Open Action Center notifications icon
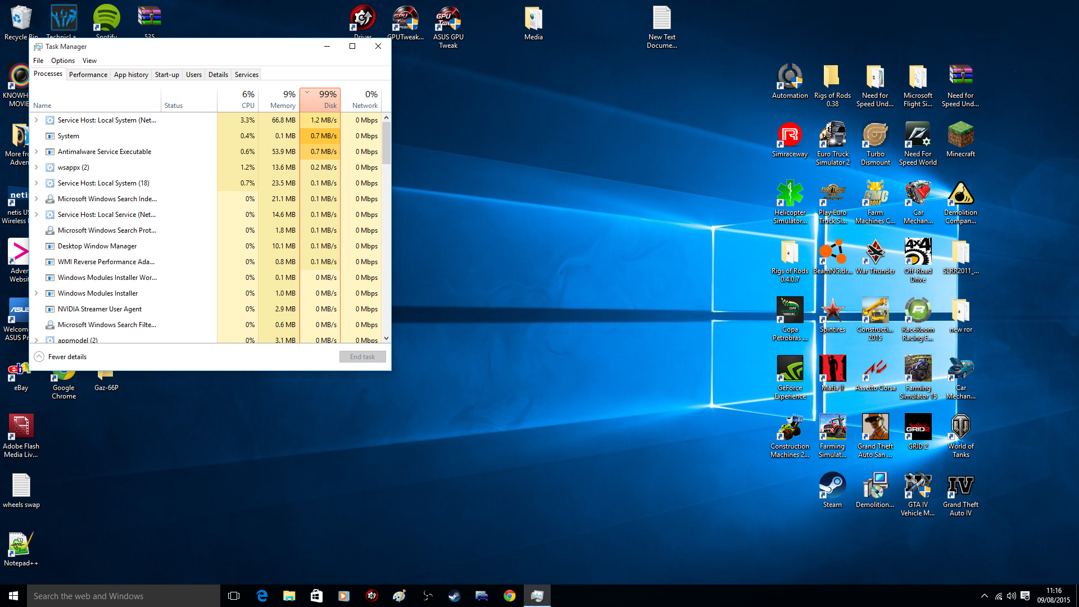Image resolution: width=1079 pixels, height=607 pixels. pyautogui.click(x=1025, y=596)
